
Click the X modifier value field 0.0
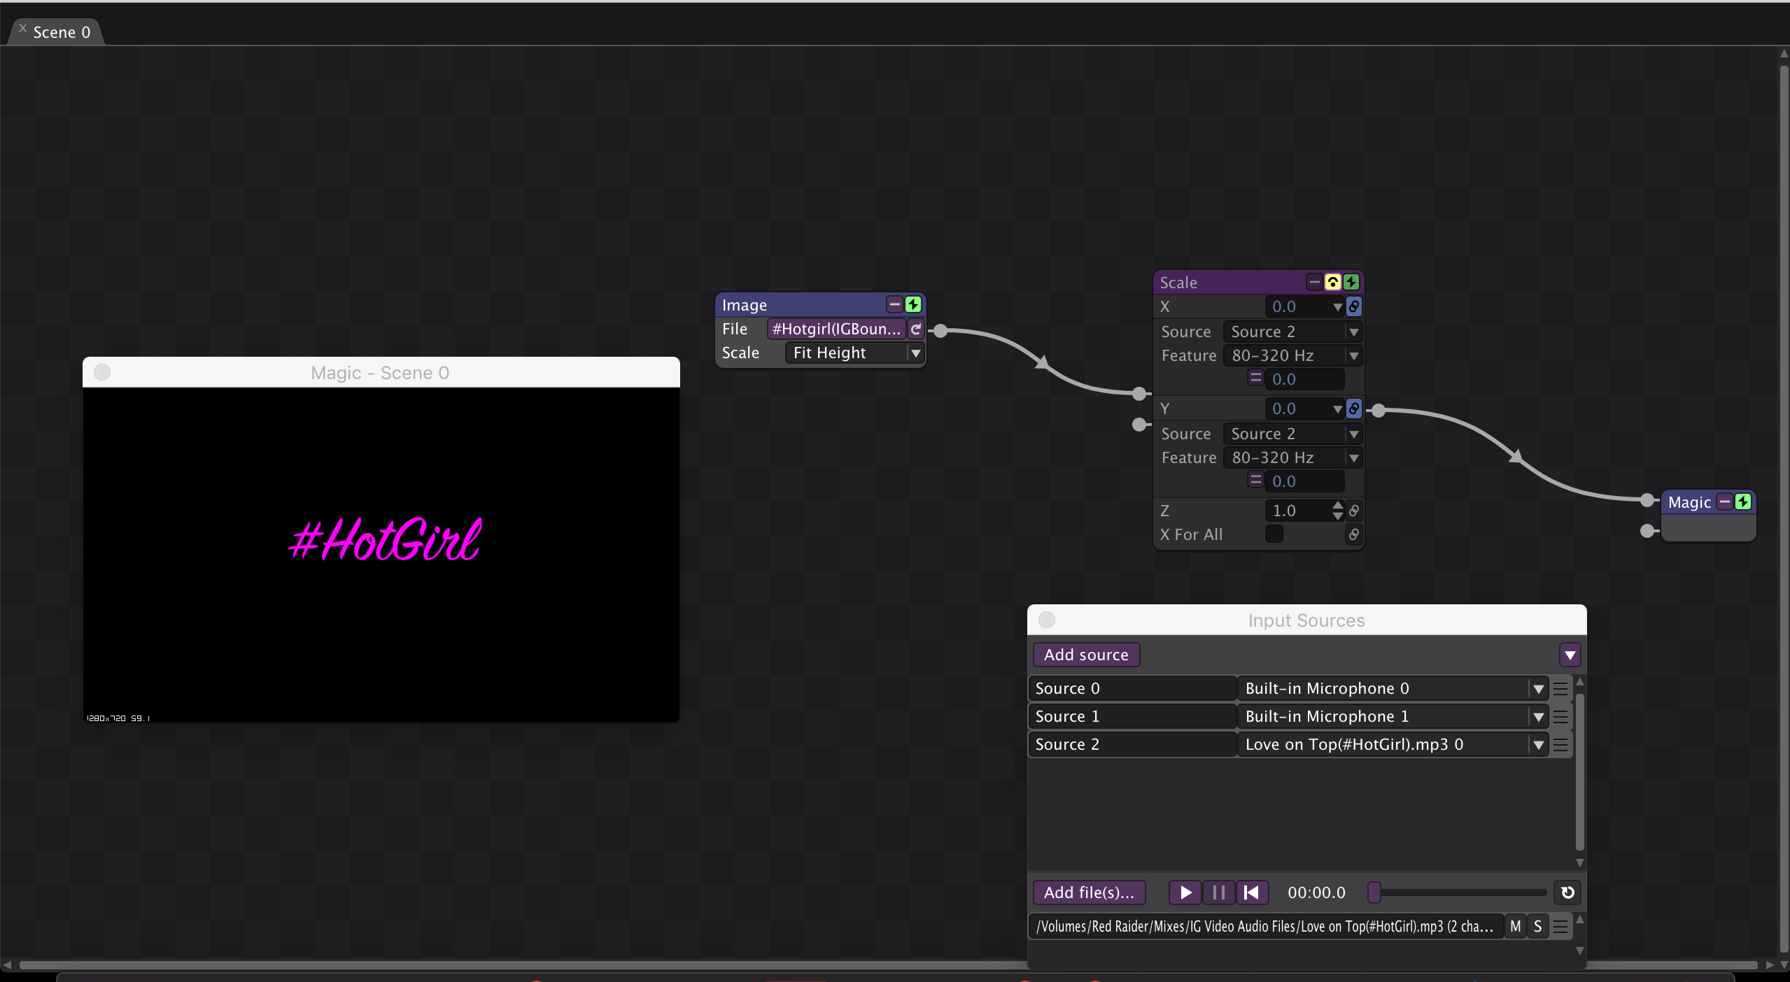(x=1304, y=379)
